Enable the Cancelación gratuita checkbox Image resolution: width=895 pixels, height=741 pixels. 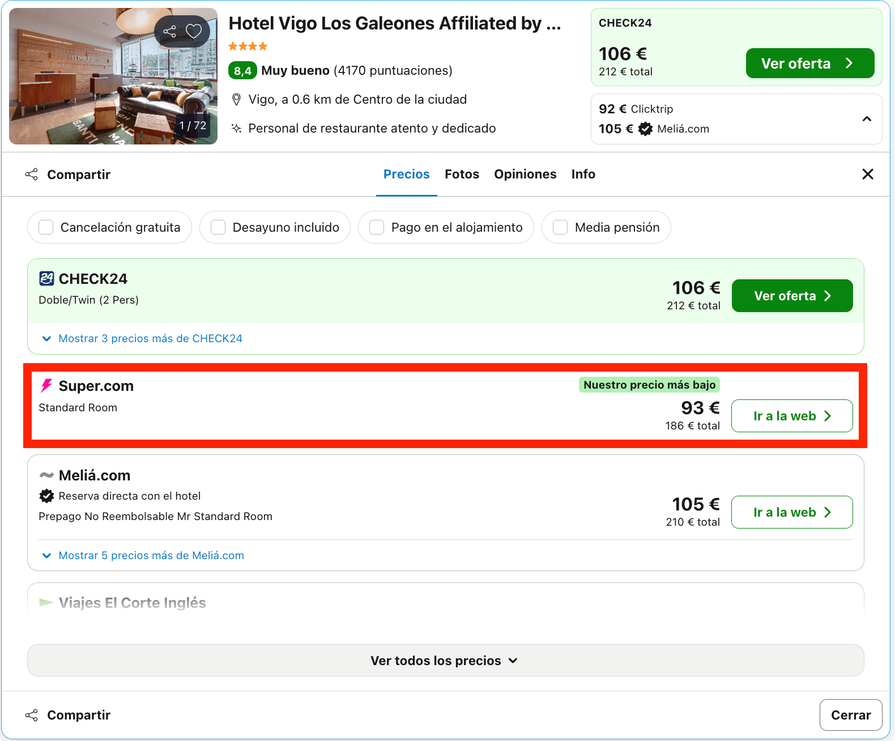(46, 227)
